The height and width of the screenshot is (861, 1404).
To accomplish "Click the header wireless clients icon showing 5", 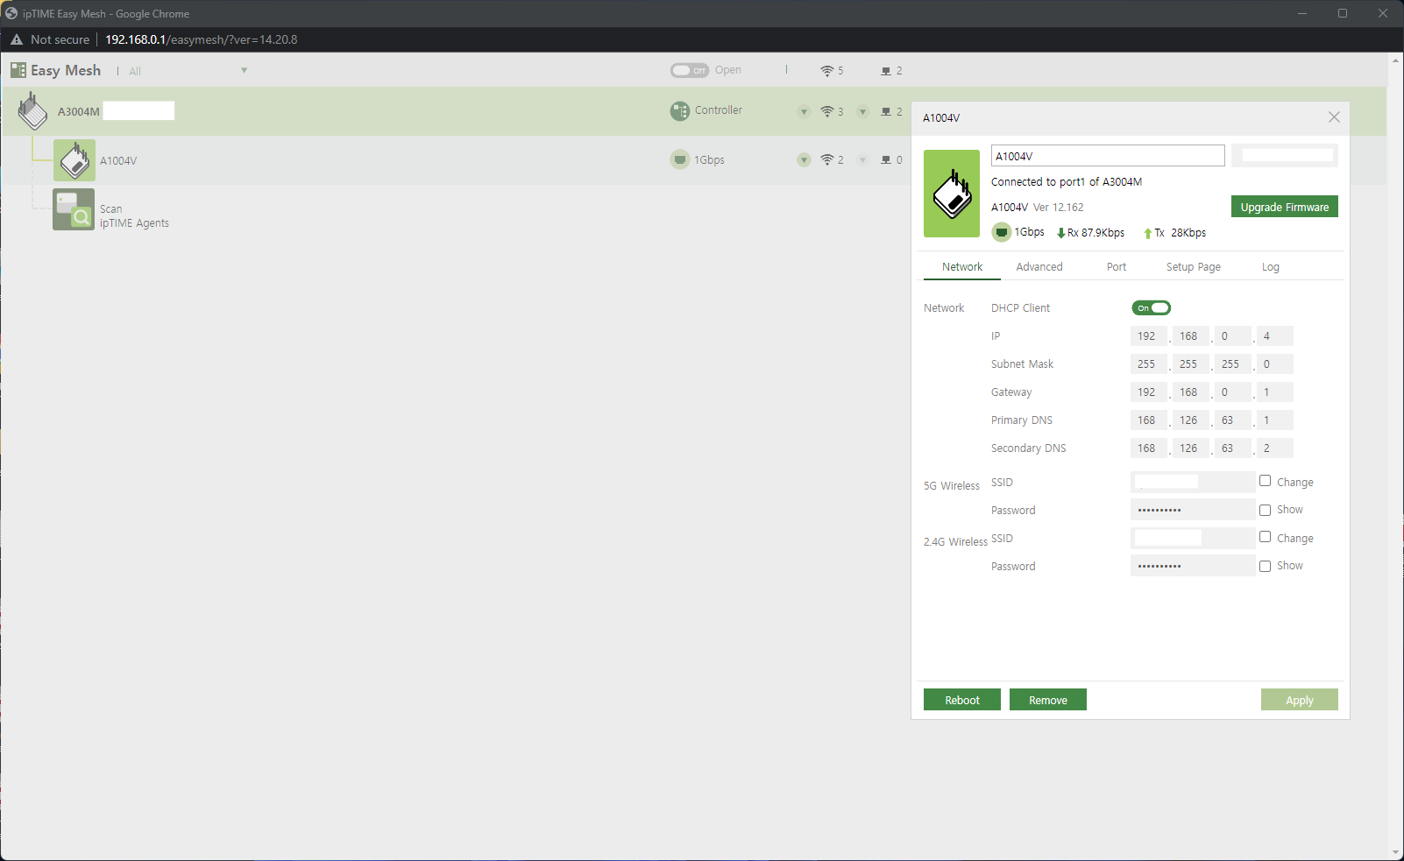I will coord(826,71).
